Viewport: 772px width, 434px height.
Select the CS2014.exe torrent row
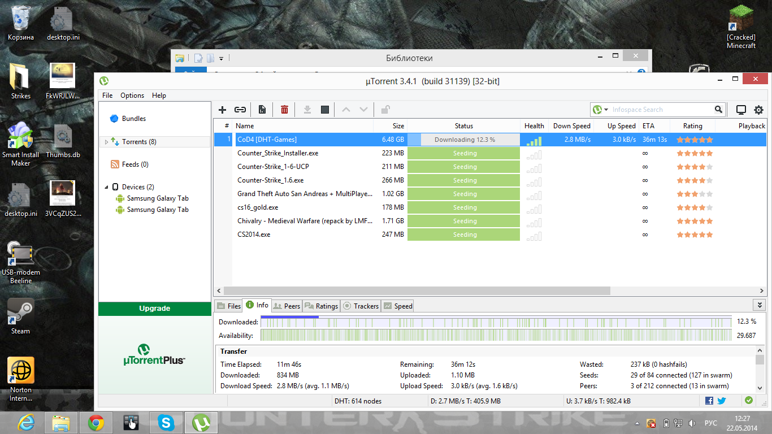[490, 235]
